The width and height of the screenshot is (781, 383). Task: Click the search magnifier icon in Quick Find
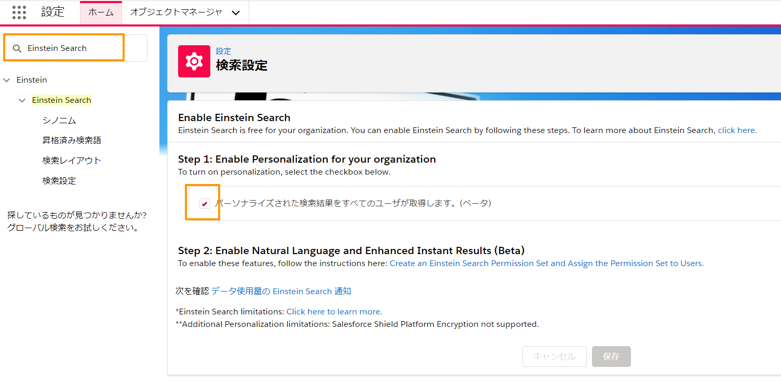pyautogui.click(x=17, y=48)
